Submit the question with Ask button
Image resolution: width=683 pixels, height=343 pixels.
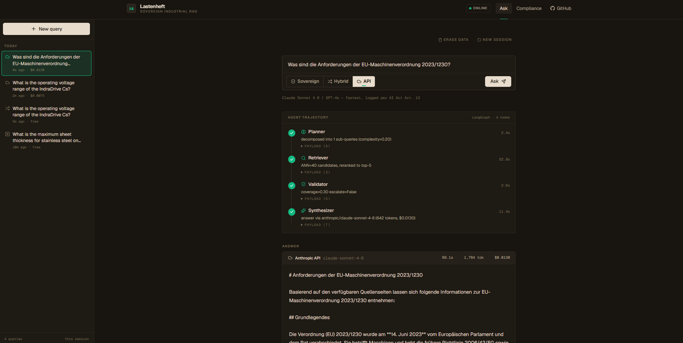[498, 81]
